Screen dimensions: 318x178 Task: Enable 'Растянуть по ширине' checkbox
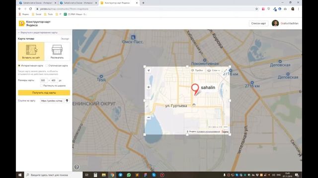coord(41,86)
